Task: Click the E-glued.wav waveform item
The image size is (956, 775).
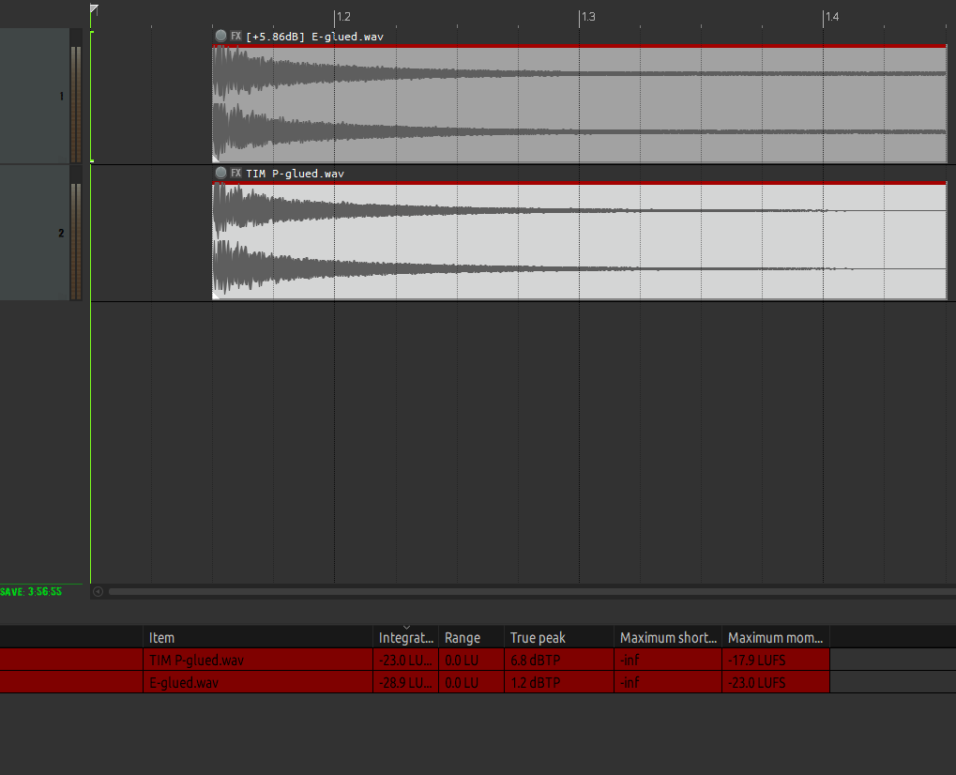Action: click(579, 103)
